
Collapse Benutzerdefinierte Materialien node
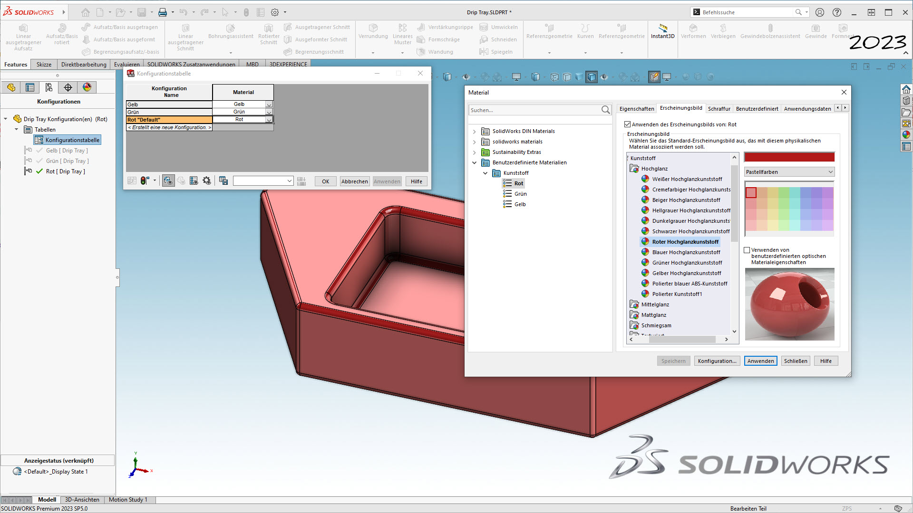tap(474, 163)
